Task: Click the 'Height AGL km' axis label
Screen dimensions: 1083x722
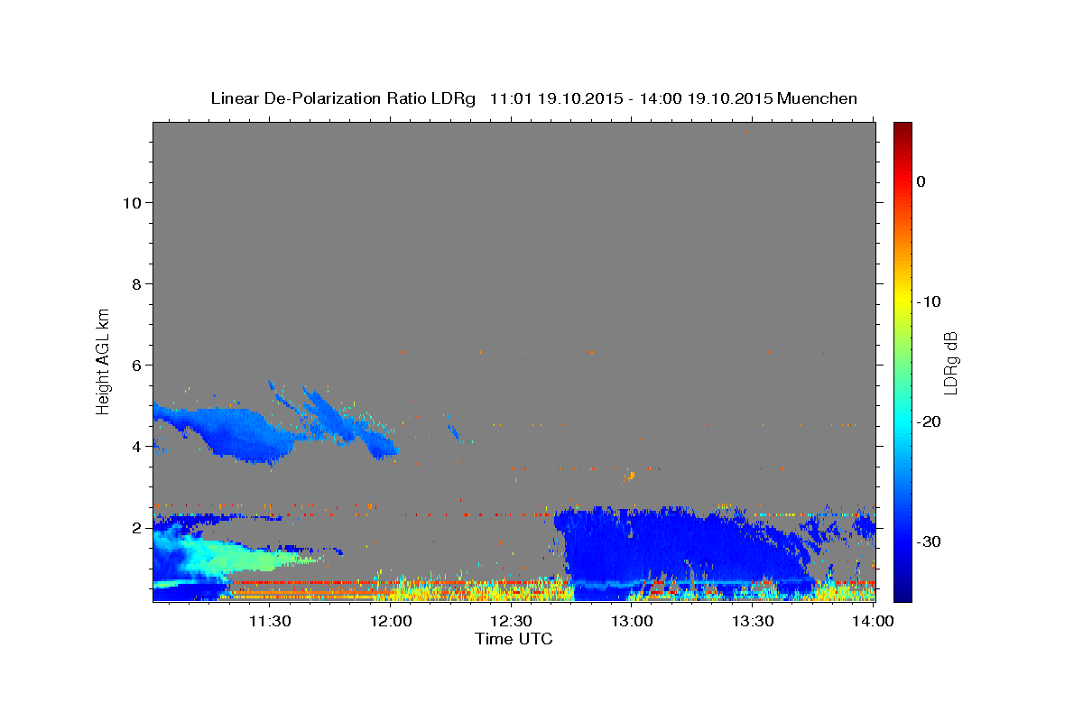Action: click(x=104, y=361)
